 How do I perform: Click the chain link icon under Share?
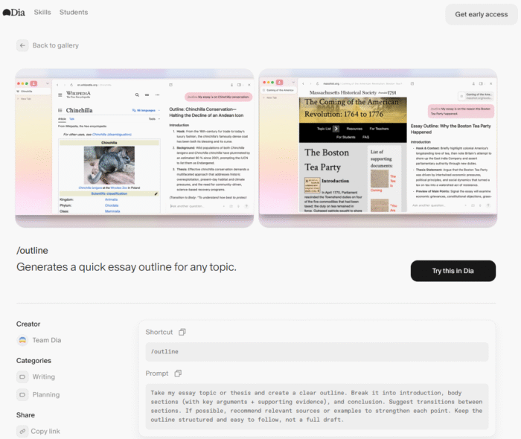coord(22,431)
